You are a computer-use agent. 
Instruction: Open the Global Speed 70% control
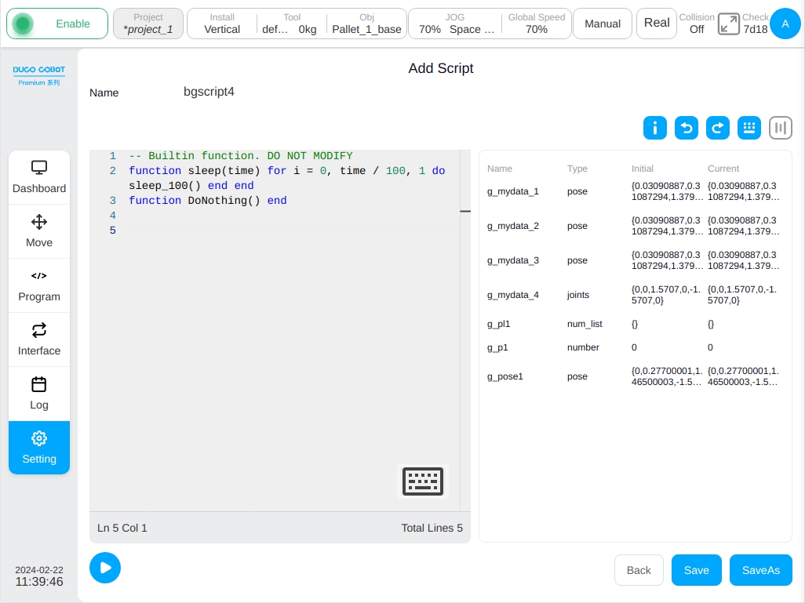click(537, 24)
